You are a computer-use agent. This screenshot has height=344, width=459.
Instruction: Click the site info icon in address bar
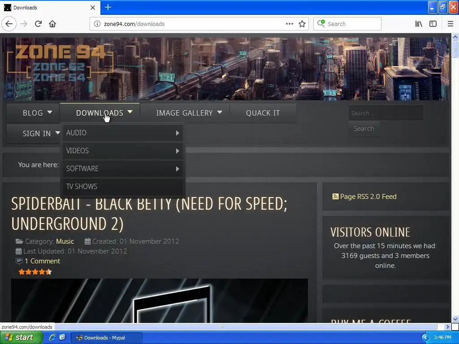point(97,24)
